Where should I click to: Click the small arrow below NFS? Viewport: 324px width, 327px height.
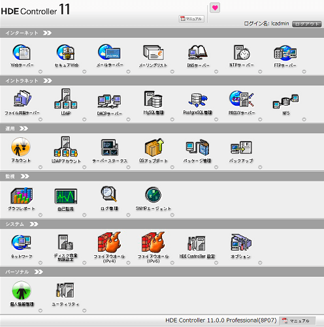click(304, 119)
